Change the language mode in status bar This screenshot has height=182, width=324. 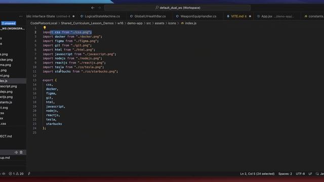320,174
